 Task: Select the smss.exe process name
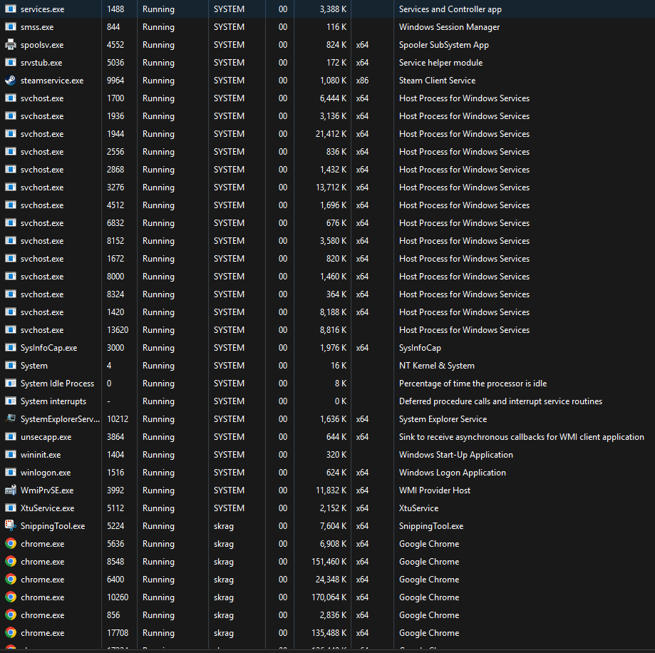(37, 27)
